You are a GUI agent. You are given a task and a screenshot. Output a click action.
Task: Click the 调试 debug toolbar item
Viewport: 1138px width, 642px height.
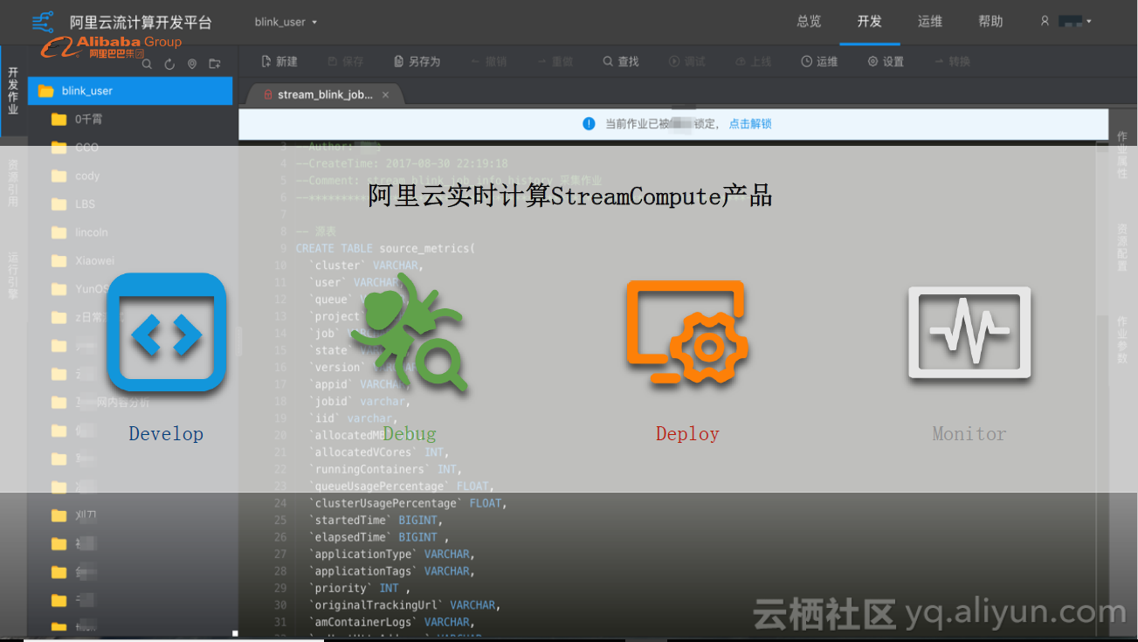(687, 62)
